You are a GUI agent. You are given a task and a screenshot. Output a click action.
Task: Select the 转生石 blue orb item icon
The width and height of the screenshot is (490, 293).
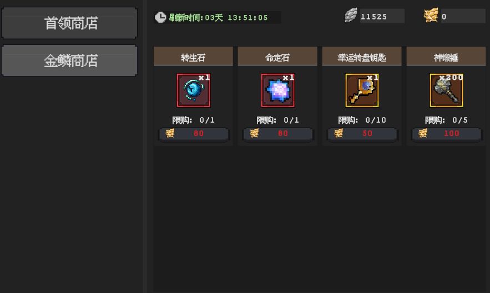pyautogui.click(x=194, y=90)
